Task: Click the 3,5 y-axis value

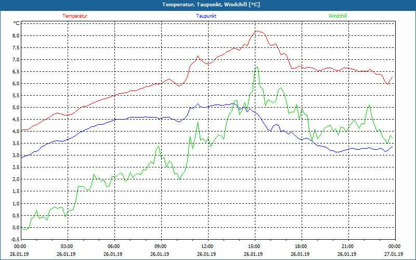Action: click(x=17, y=144)
